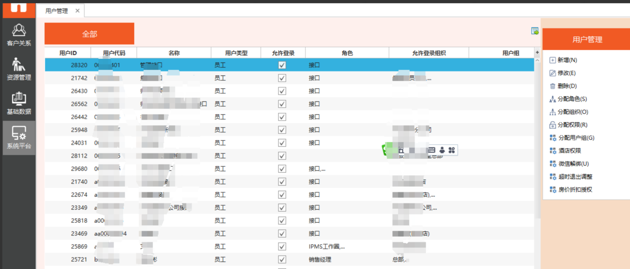Sort by the 角色 column header
Image resolution: width=630 pixels, height=269 pixels.
(347, 53)
